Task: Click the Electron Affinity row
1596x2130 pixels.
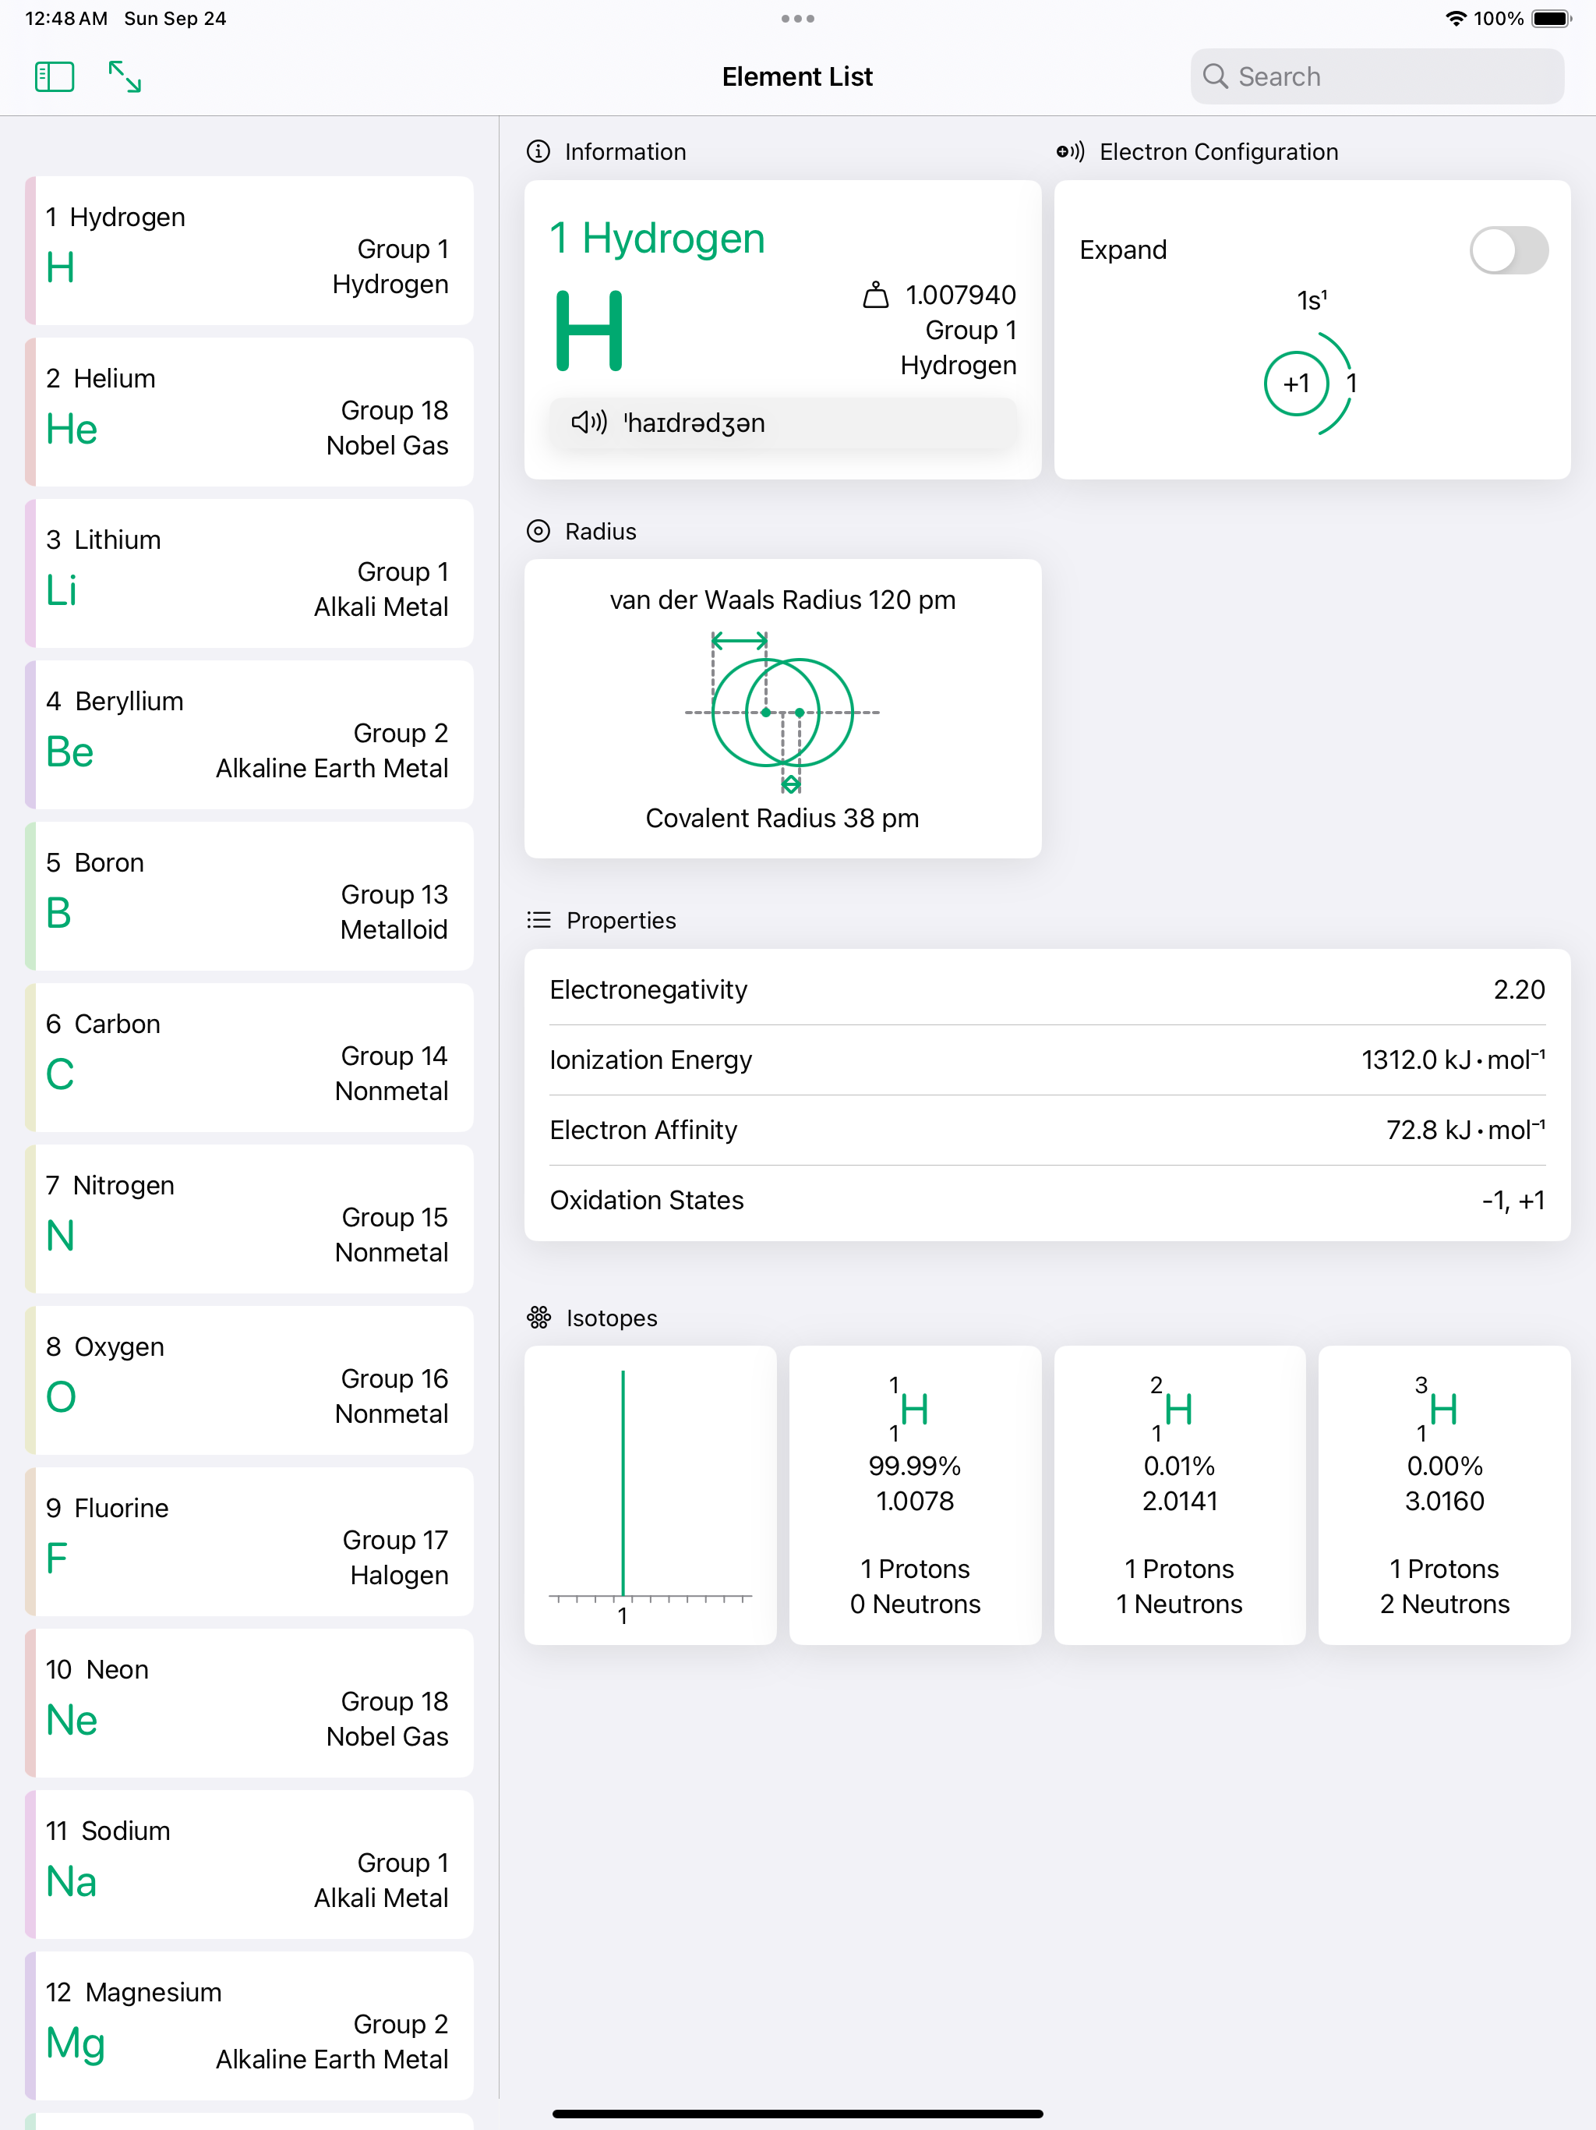Action: tap(1047, 1130)
